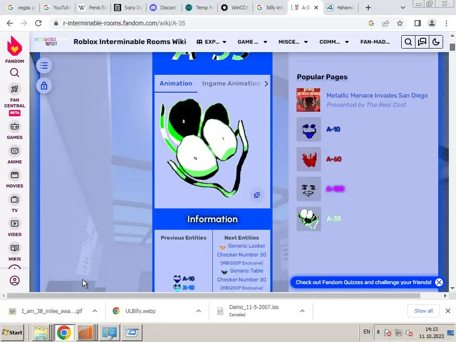Expand the MISCE... navigation menu

tap(293, 42)
